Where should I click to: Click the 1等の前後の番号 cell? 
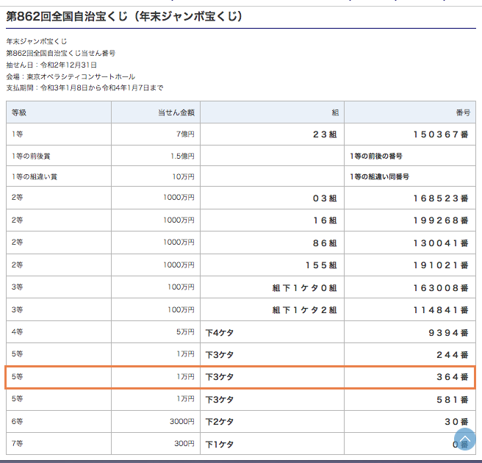pos(410,156)
